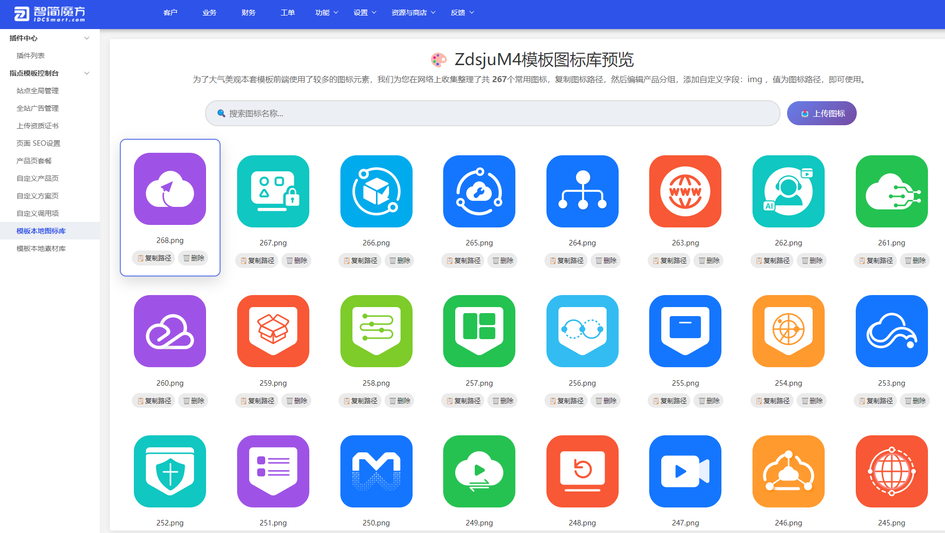Click the 264.png network tree icon
Viewport: 945px width, 533px height.
pyautogui.click(x=583, y=191)
